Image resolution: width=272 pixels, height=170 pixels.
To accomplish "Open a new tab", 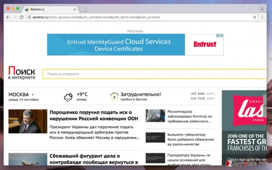I will click(x=83, y=10).
